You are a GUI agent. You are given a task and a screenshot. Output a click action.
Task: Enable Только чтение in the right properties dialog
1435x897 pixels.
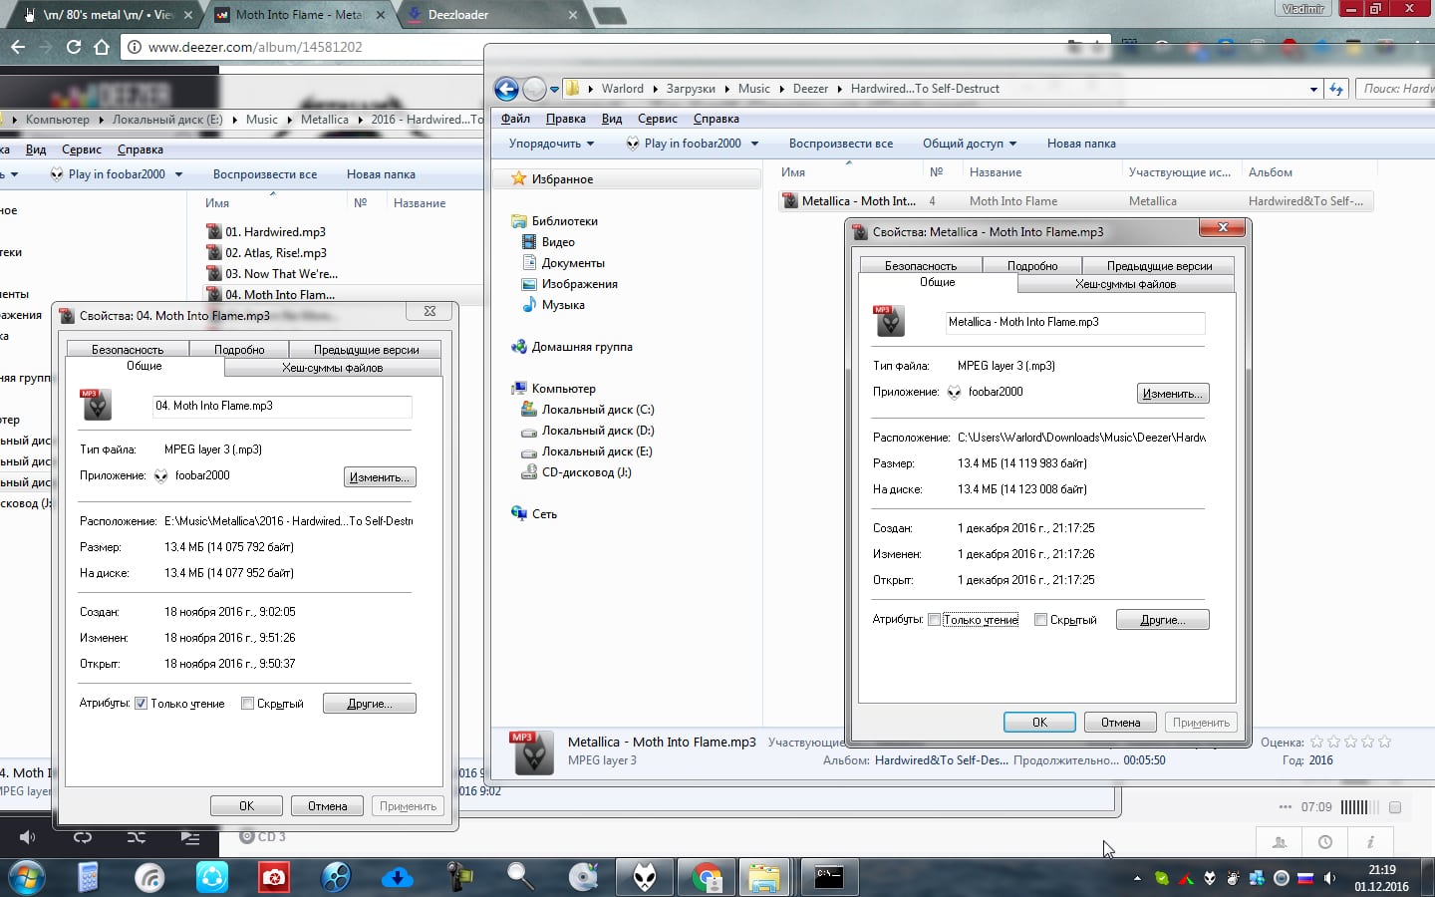click(x=934, y=620)
